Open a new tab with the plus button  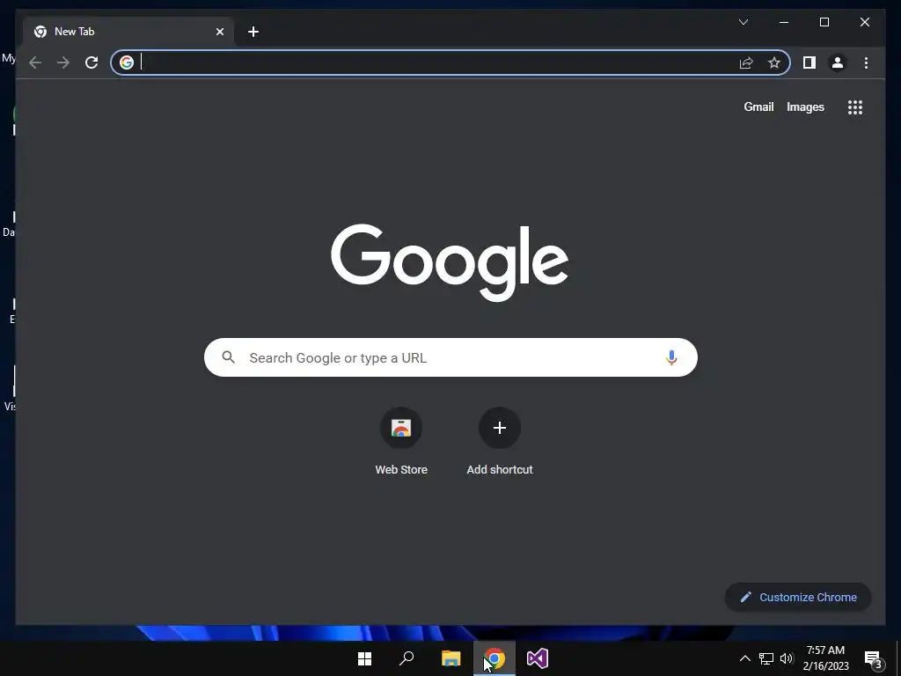pos(253,32)
